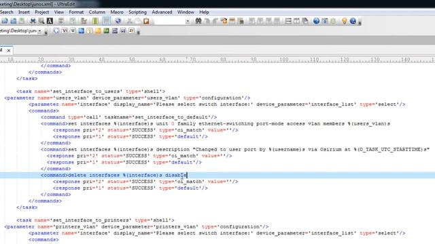Image resolution: width=435 pixels, height=244 pixels.
Task: Open the Column menu
Action: (x=97, y=12)
